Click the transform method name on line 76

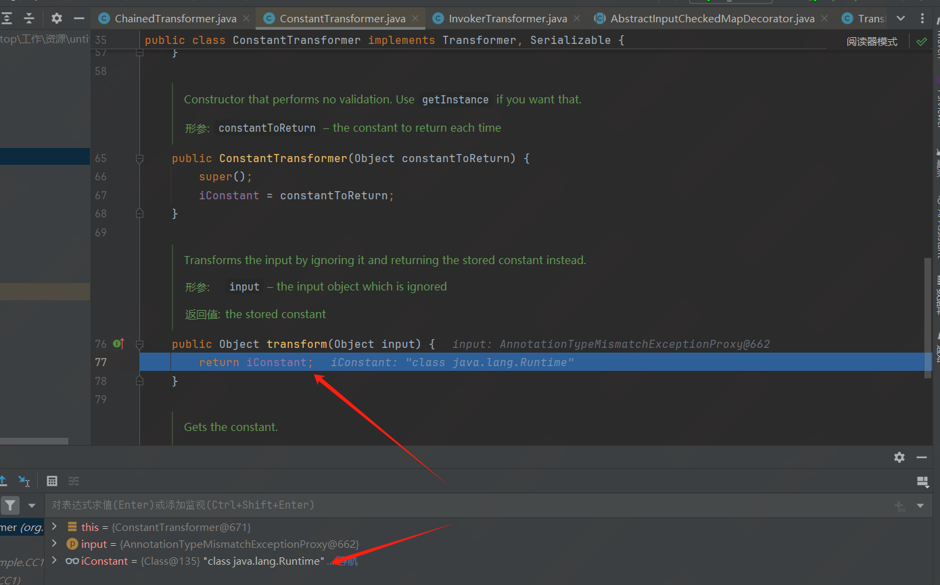pos(297,344)
